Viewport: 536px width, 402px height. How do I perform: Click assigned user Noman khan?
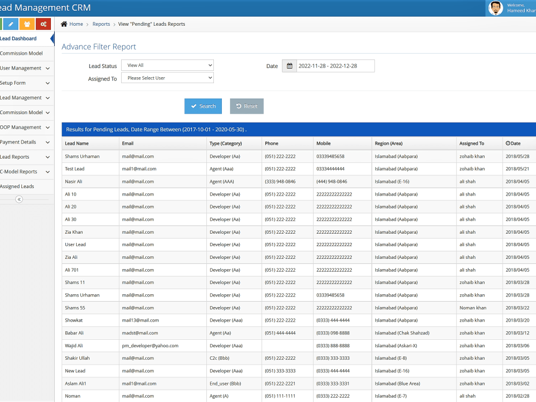[473, 308]
